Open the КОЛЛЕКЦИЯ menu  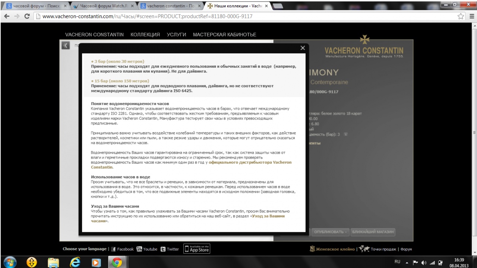(145, 35)
